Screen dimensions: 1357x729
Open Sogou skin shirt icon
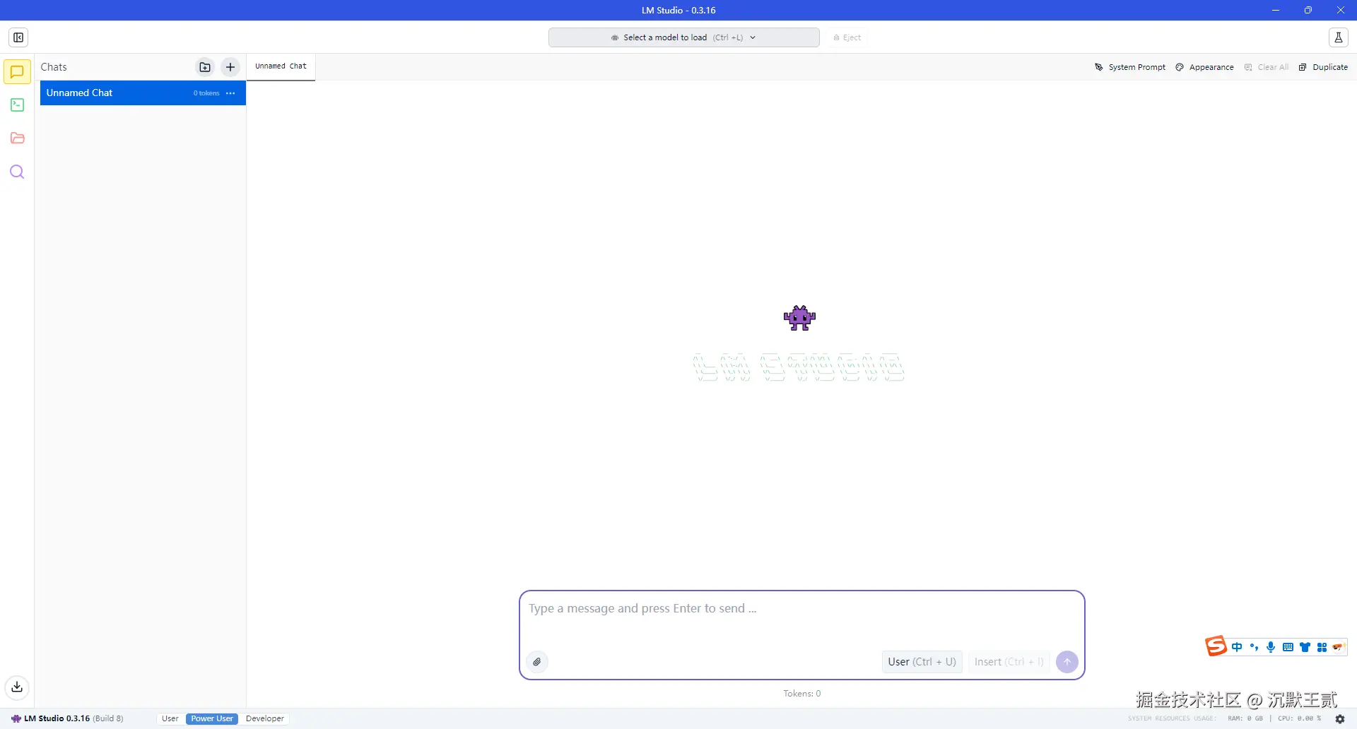click(x=1305, y=647)
